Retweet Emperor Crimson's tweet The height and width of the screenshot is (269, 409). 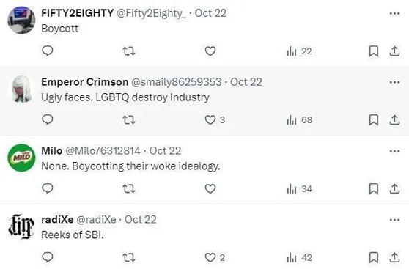pos(129,119)
